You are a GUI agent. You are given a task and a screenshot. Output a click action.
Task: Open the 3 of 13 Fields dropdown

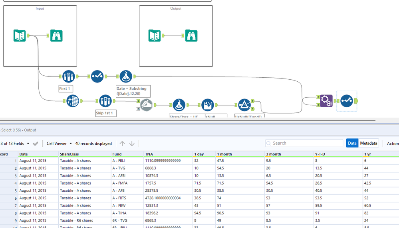tap(15, 143)
